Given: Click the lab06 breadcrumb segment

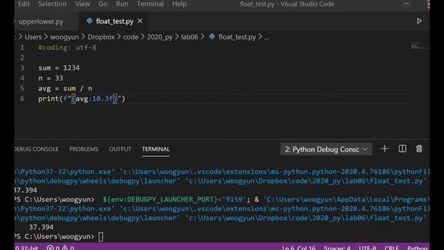Looking at the screenshot, I should pyautogui.click(x=189, y=37).
